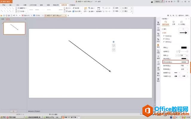The height and width of the screenshot is (119, 191).
Task: Open the arrow line preset preview dropdown
Action: click(183, 33)
